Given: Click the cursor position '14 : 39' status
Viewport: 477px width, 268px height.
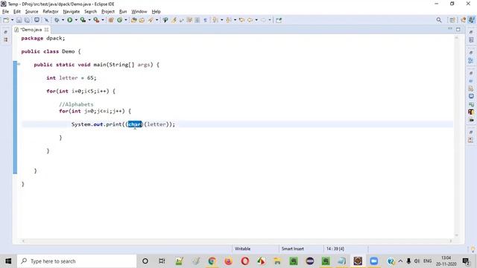Looking at the screenshot, I should (x=335, y=249).
